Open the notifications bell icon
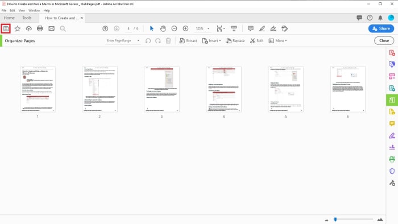398x224 pixels. click(380, 18)
